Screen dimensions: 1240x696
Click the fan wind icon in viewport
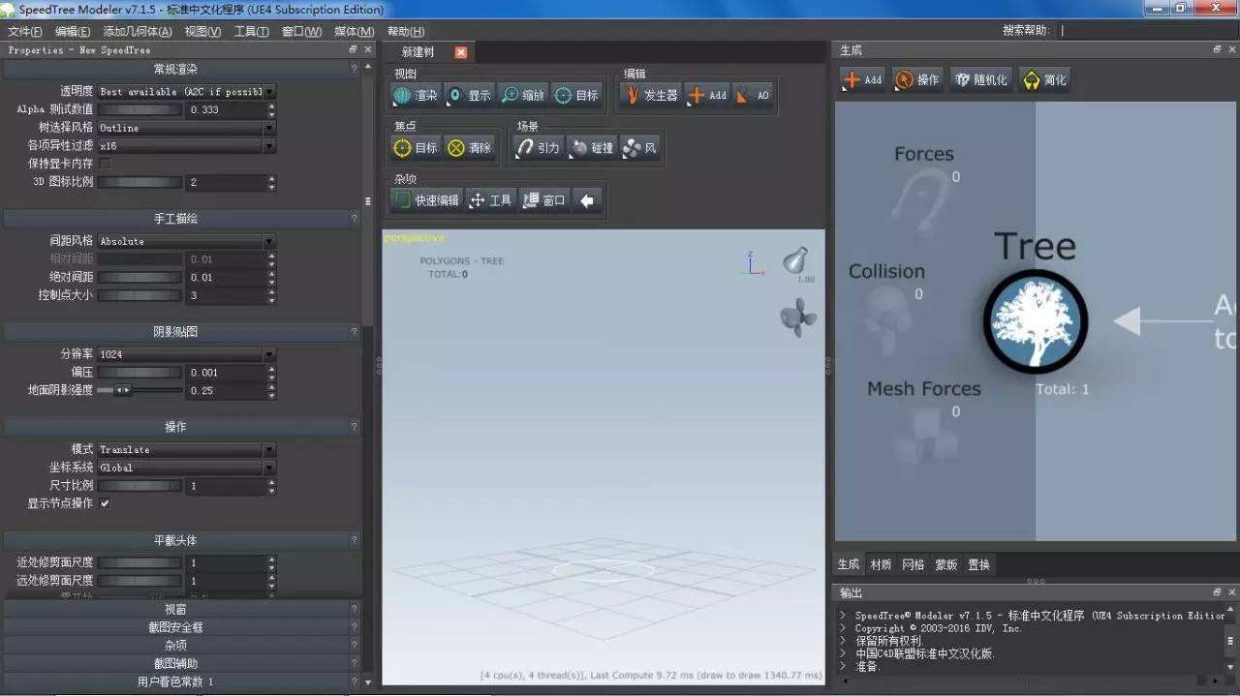pyautogui.click(x=798, y=318)
